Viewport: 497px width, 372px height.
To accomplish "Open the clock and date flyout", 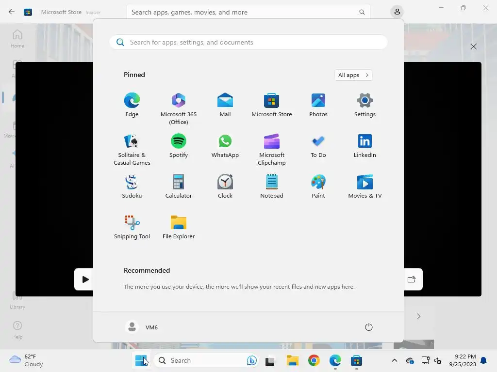I will (463, 360).
